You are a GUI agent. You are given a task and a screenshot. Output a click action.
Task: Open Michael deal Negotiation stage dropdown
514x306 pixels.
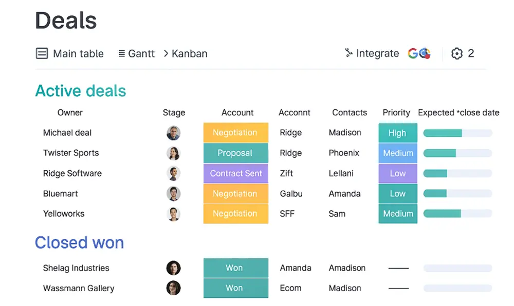tap(236, 133)
